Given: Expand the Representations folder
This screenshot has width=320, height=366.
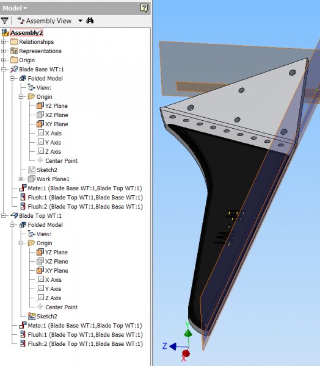Looking at the screenshot, I should point(4,51).
